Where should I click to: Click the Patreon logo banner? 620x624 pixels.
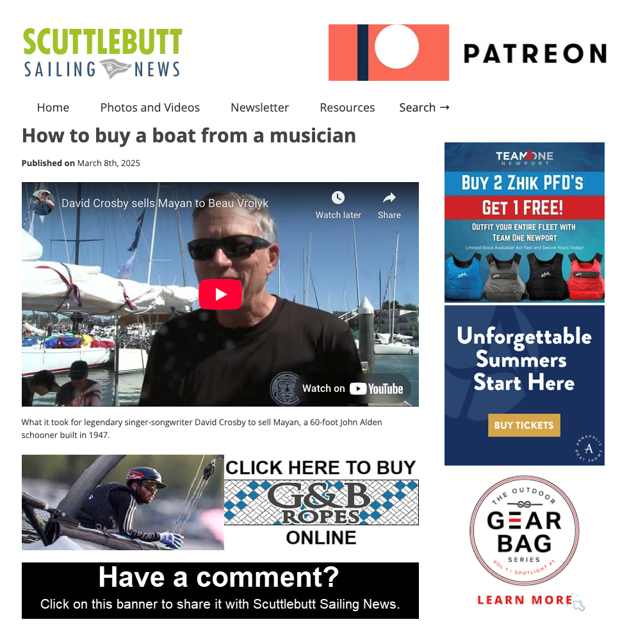click(468, 53)
